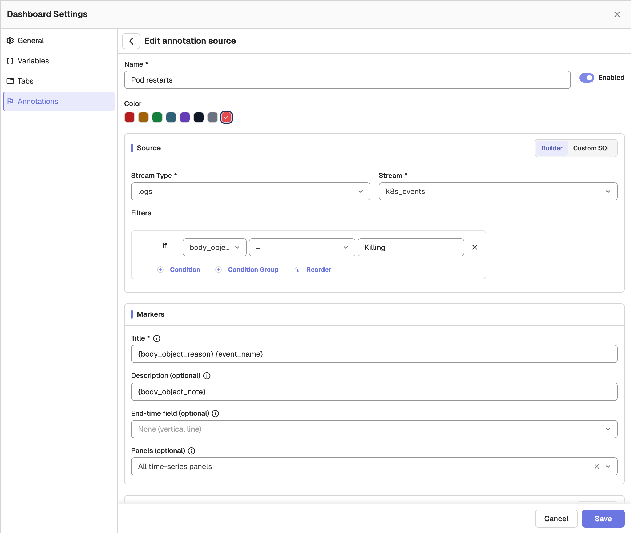Switch source mode to Custom SQL
This screenshot has height=533, width=631.
click(592, 148)
